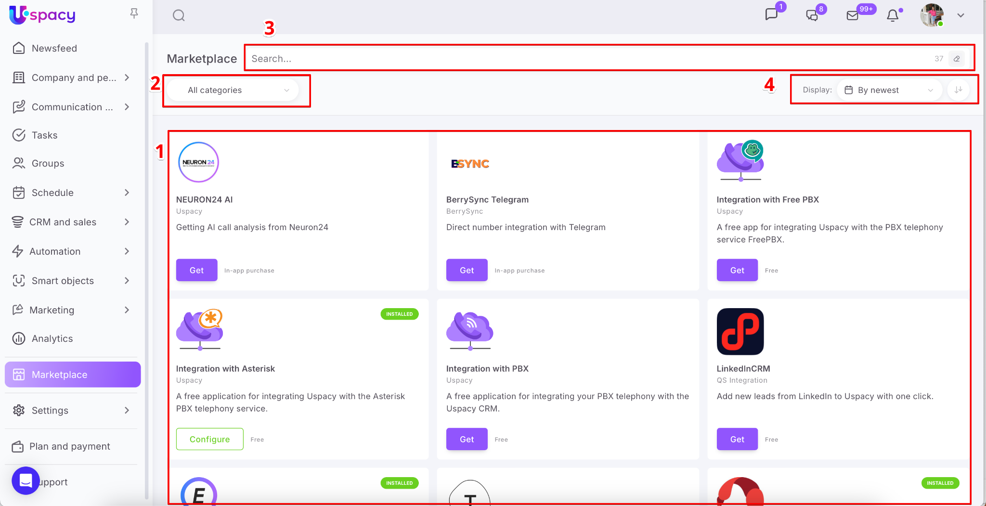
Task: Open the mail envelope icon with 99+ badge
Action: (x=853, y=15)
